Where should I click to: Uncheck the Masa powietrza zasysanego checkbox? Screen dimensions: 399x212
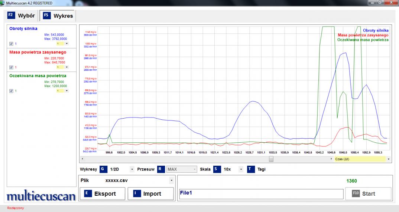point(11,67)
